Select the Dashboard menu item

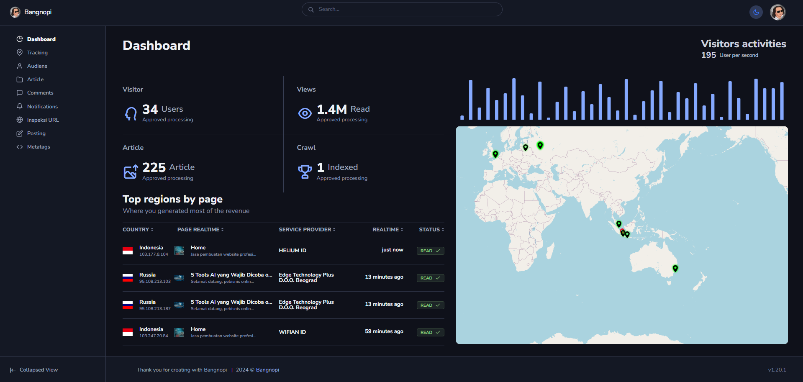[x=41, y=39]
